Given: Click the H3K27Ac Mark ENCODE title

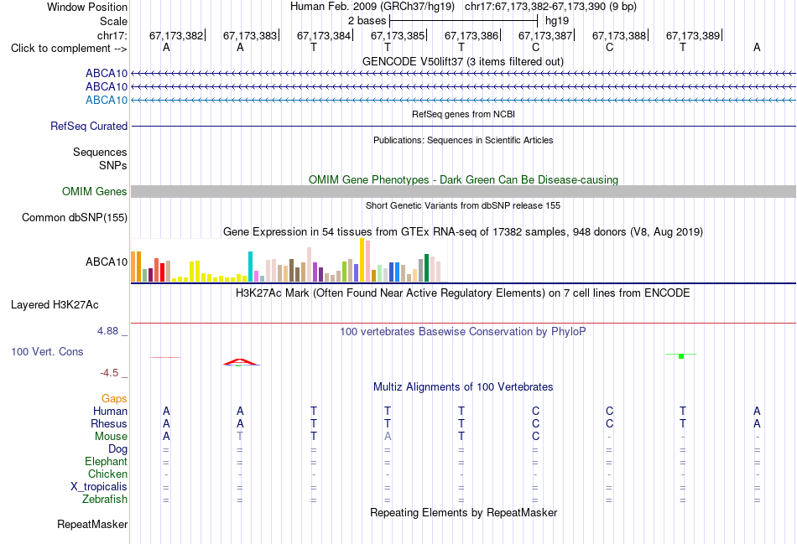Looking at the screenshot, I should [462, 293].
